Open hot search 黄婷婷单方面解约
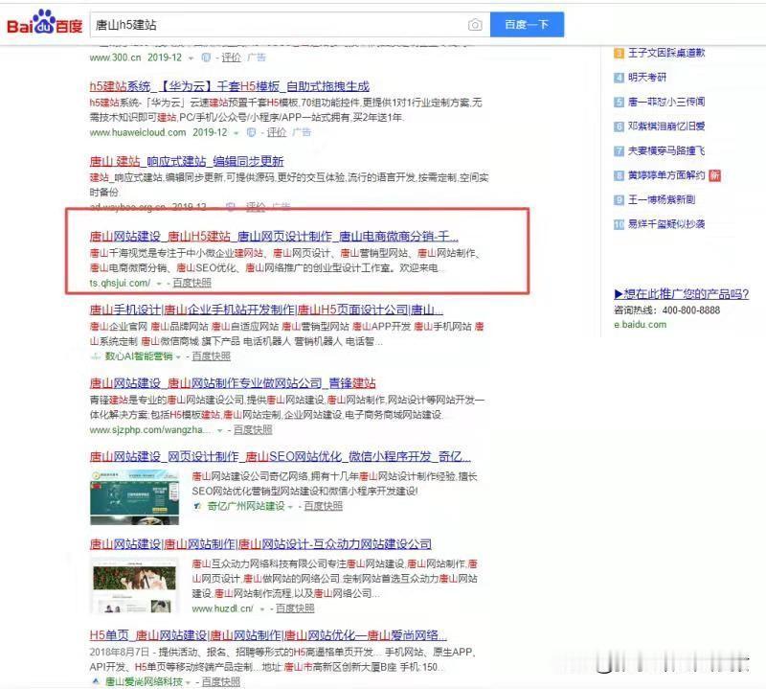766x689 pixels. [x=666, y=174]
